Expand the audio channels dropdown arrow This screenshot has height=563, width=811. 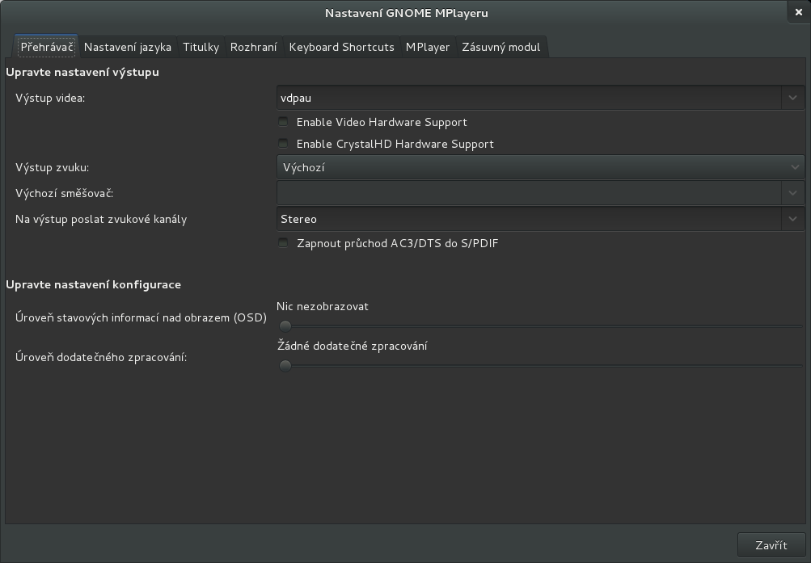pyautogui.click(x=793, y=219)
